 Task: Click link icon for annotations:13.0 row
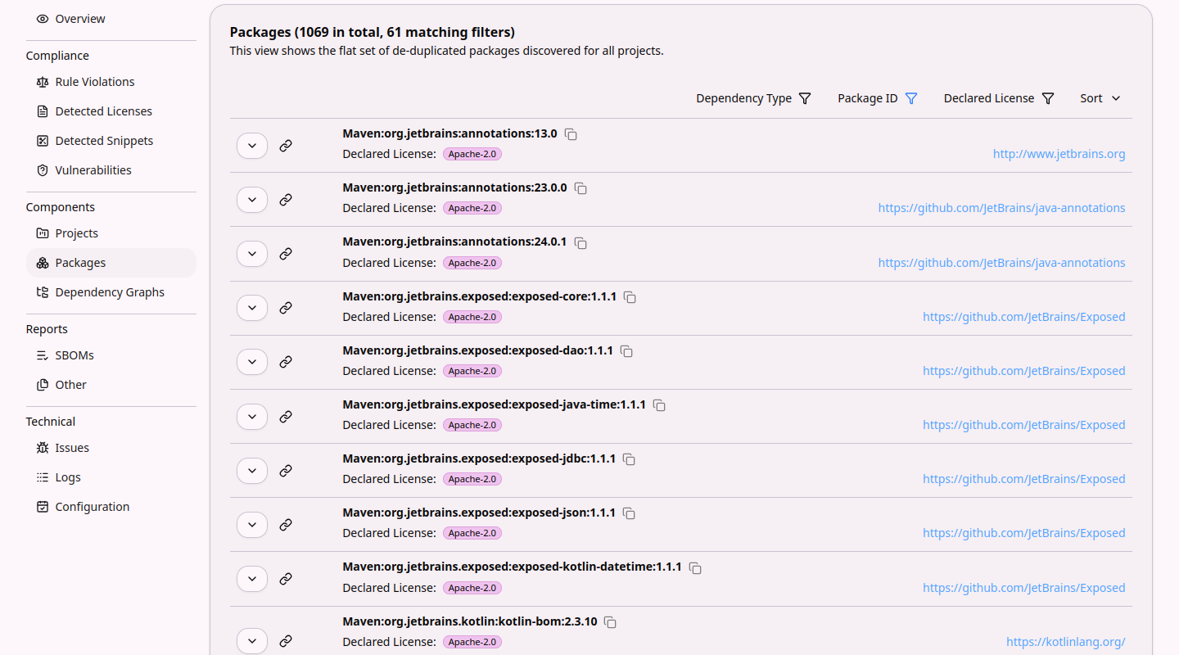[x=286, y=146]
